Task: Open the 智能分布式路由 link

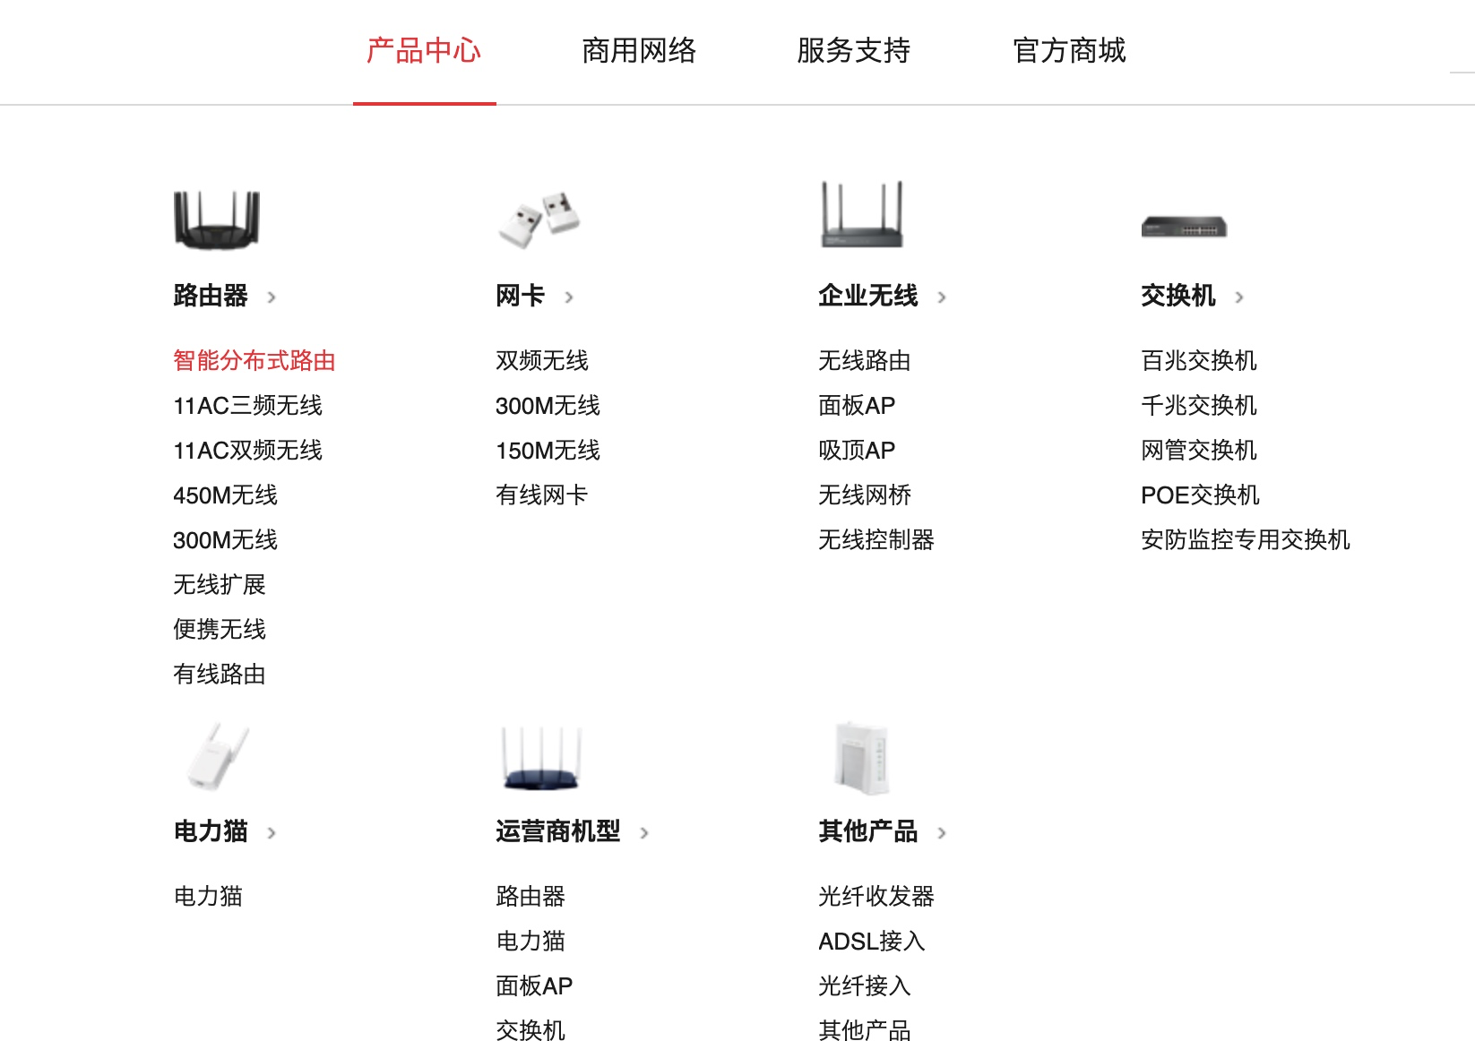Action: (x=254, y=360)
